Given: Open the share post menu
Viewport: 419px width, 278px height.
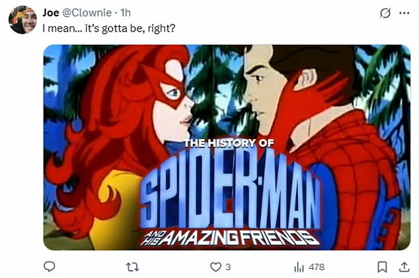Looking at the screenshot, I should pos(404,267).
